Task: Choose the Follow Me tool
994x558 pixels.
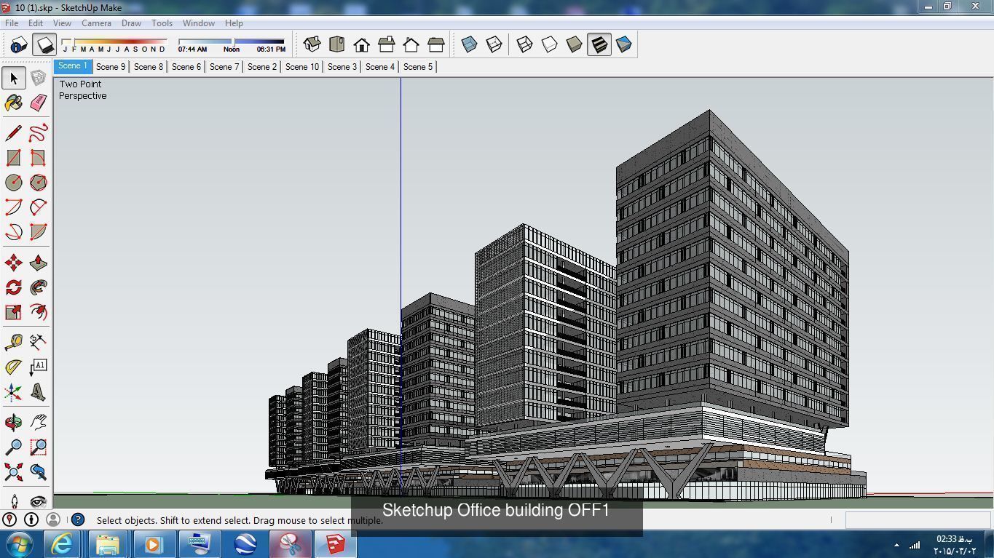Action: click(38, 287)
